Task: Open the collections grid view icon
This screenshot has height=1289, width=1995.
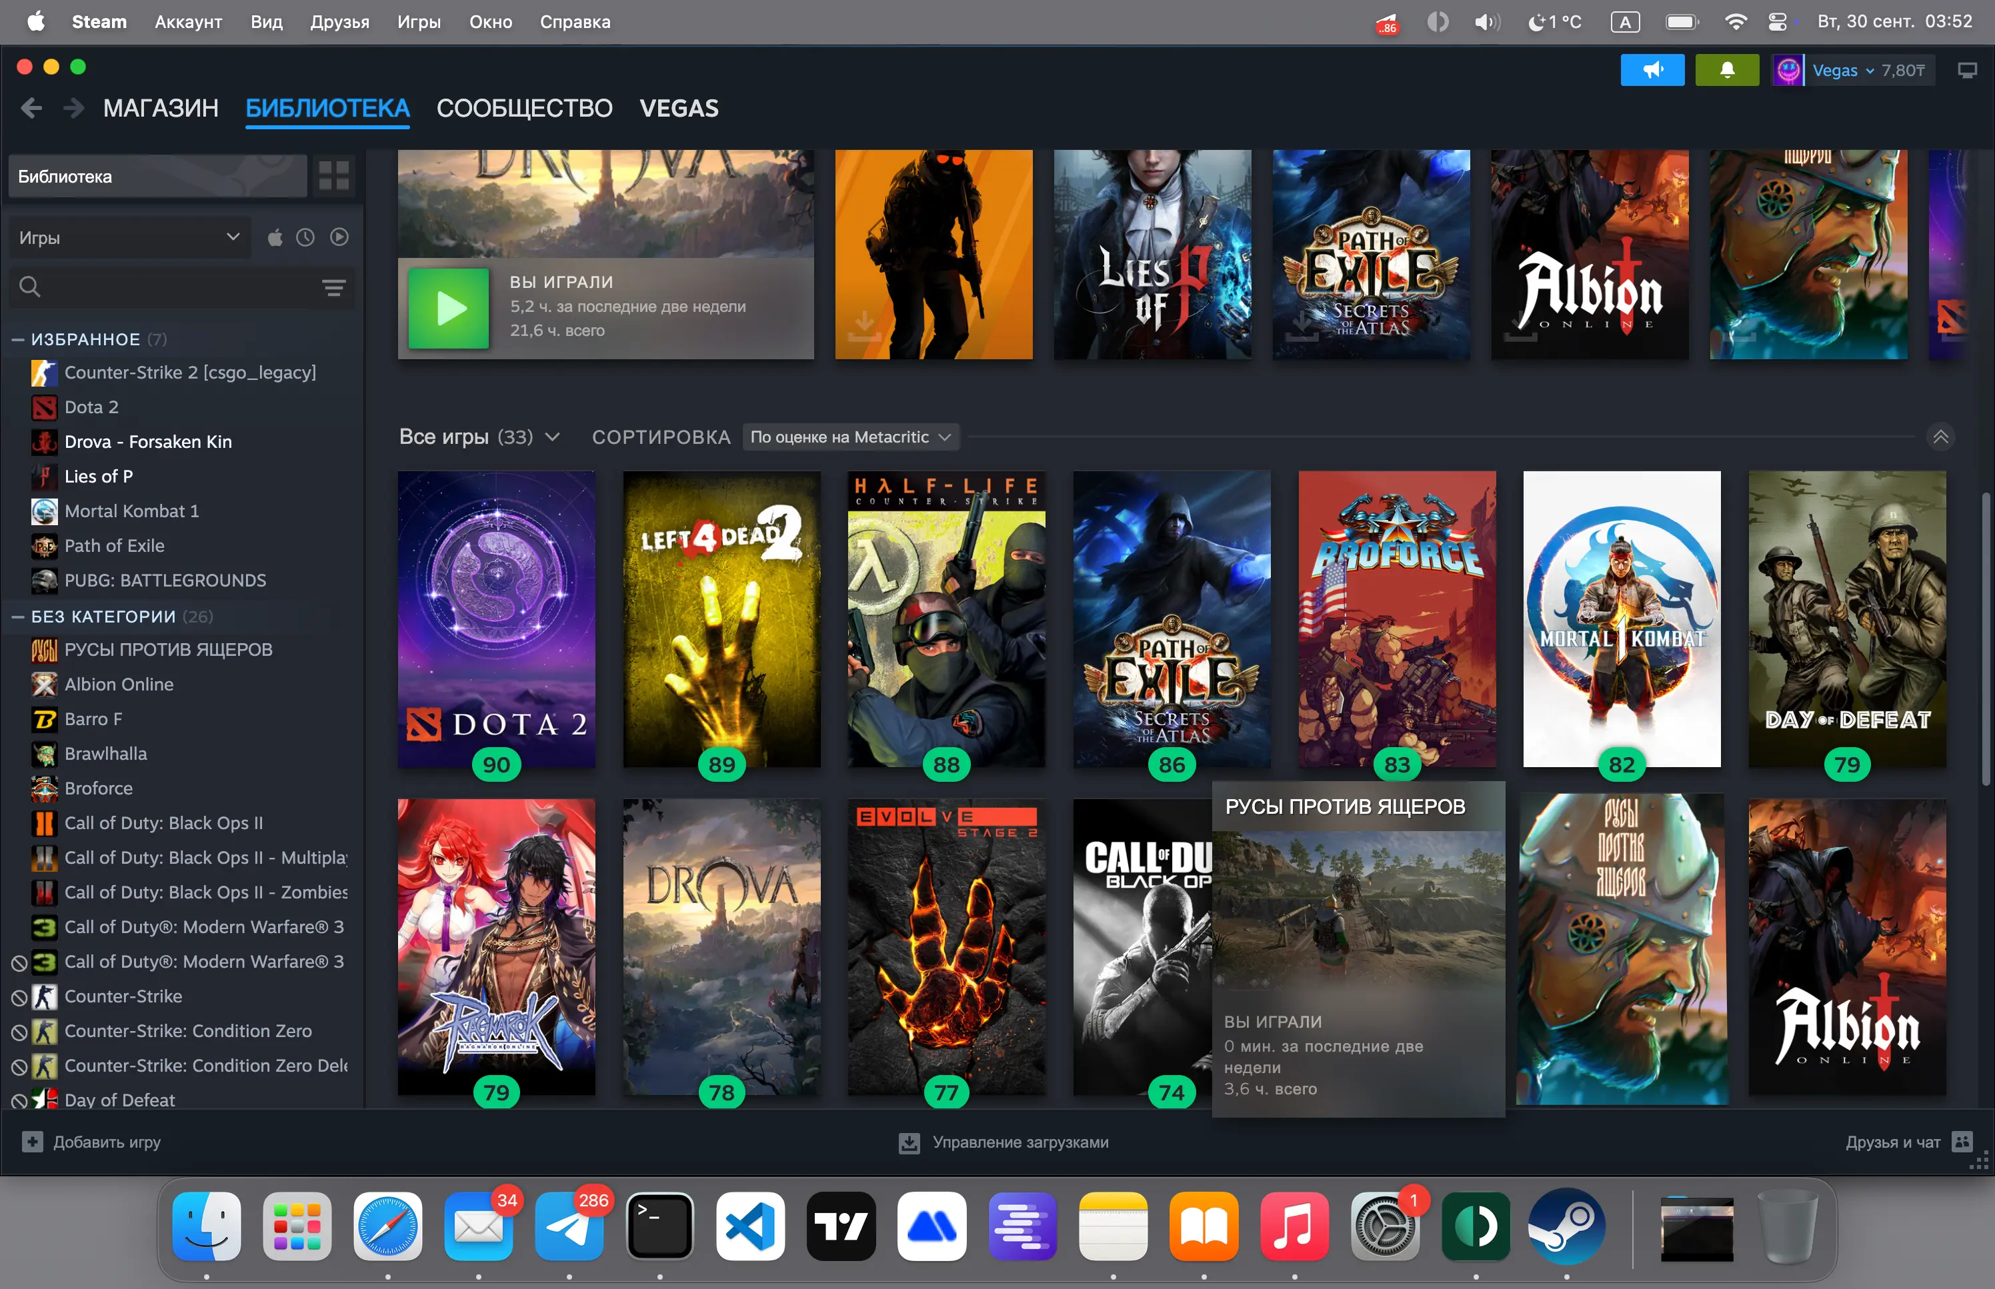Action: [334, 176]
